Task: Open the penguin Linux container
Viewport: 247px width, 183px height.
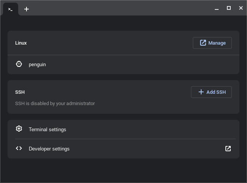Action: point(123,64)
